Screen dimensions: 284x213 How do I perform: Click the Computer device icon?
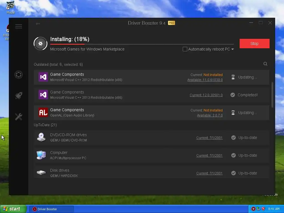[41, 155]
